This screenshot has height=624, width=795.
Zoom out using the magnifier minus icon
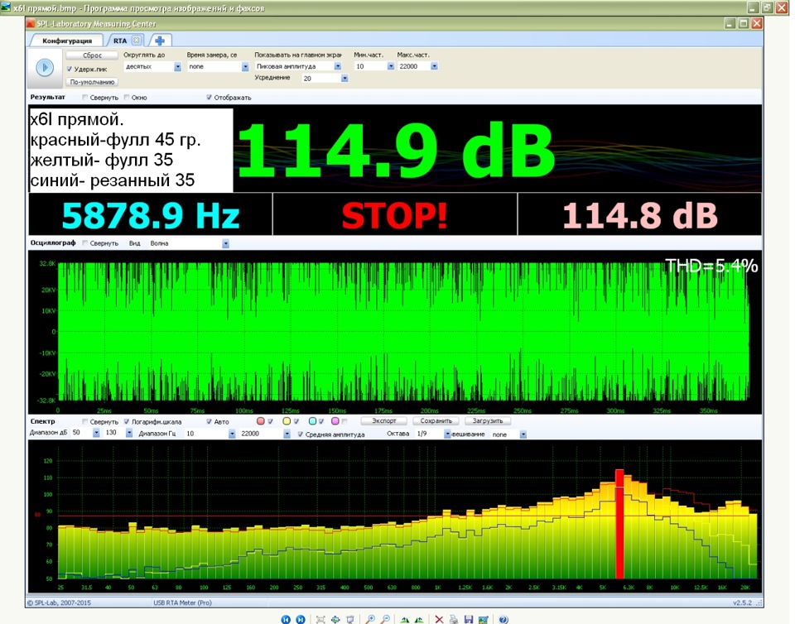[x=385, y=619]
